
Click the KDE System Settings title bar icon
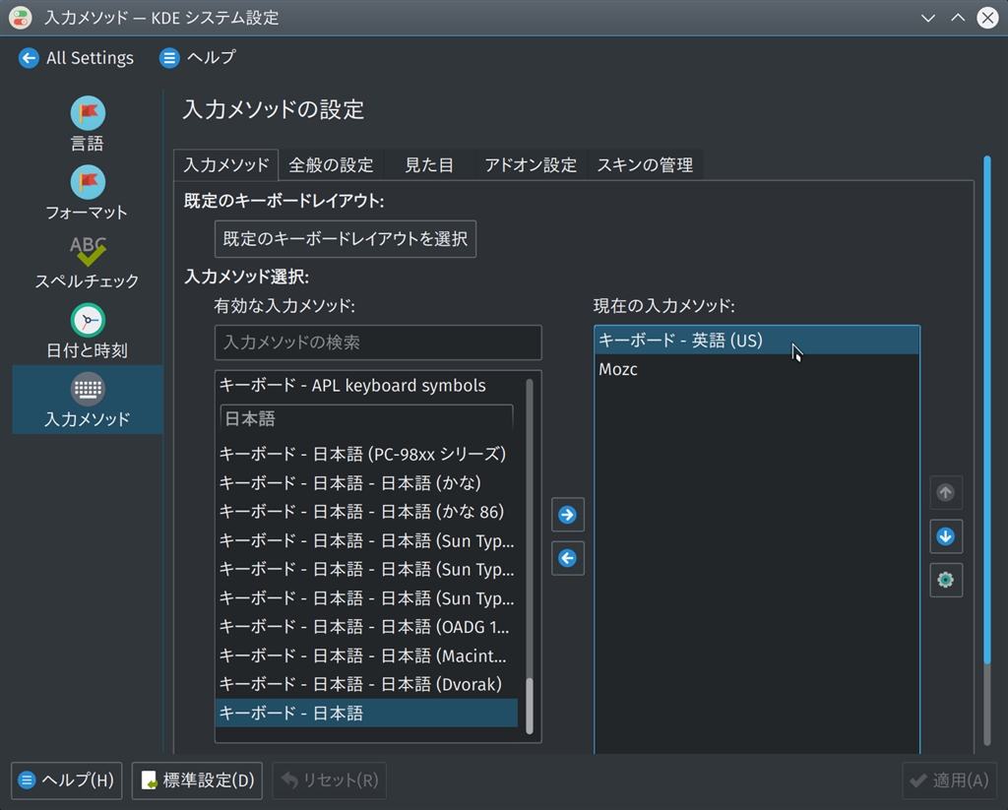click(21, 18)
